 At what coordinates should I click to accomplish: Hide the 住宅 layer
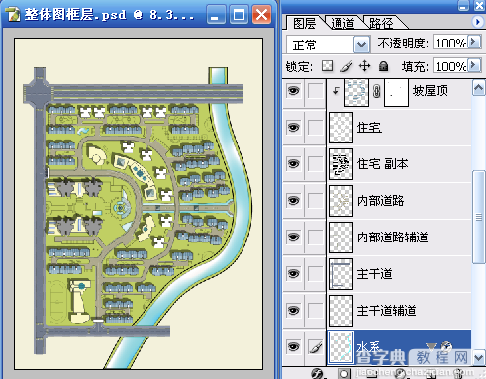tap(293, 127)
